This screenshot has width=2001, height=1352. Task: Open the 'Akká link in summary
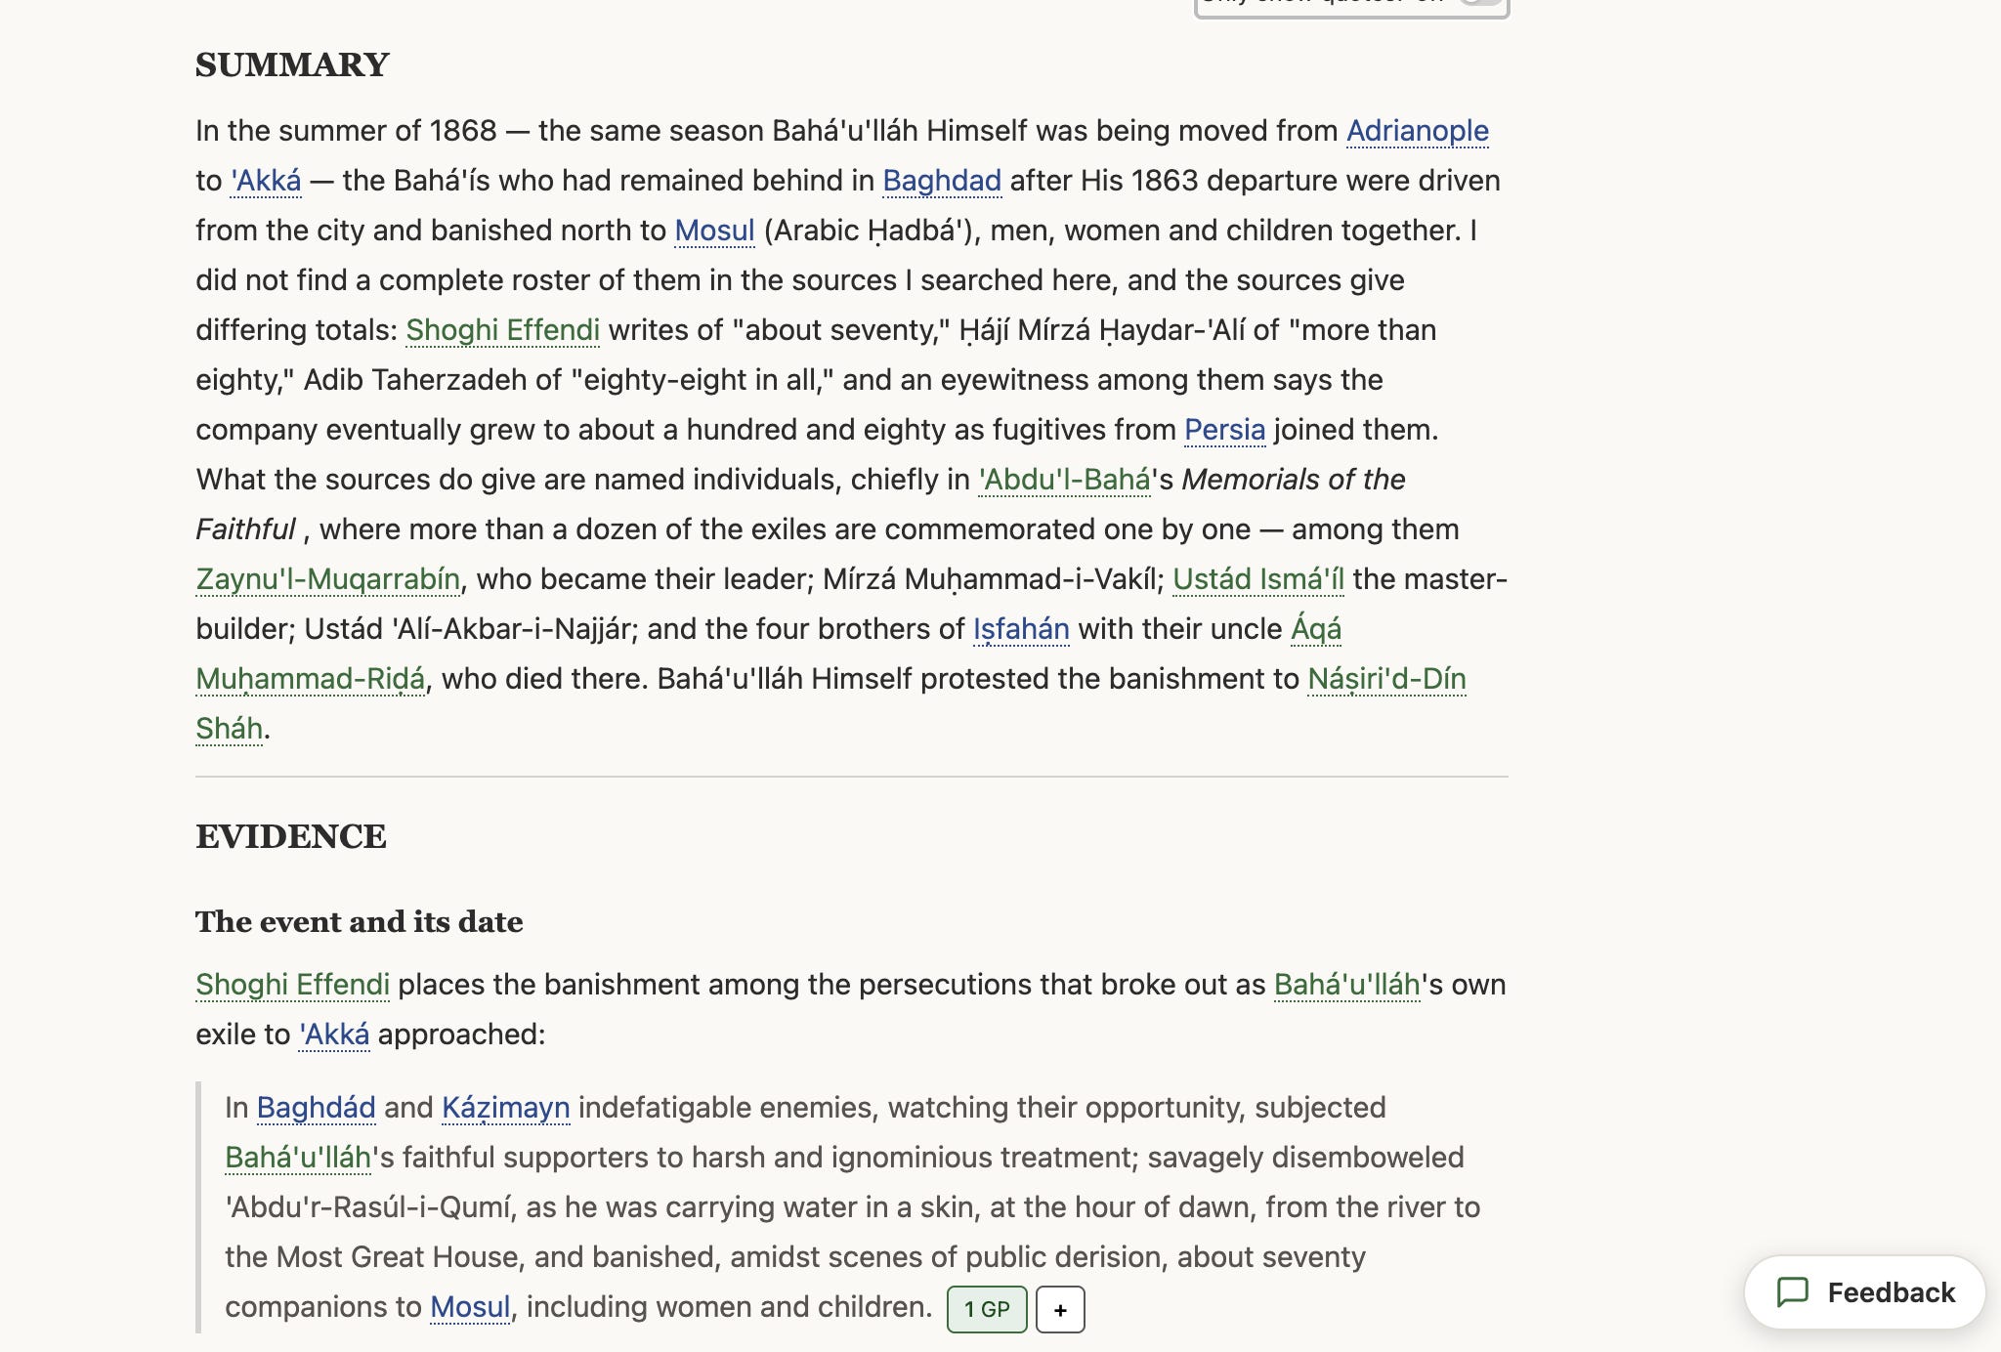pyautogui.click(x=266, y=181)
